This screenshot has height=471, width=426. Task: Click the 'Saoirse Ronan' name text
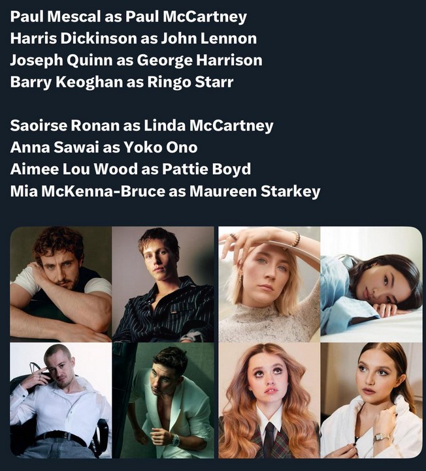65,125
